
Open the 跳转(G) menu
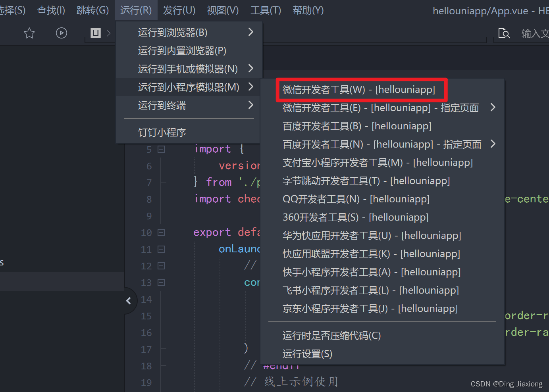(x=92, y=10)
